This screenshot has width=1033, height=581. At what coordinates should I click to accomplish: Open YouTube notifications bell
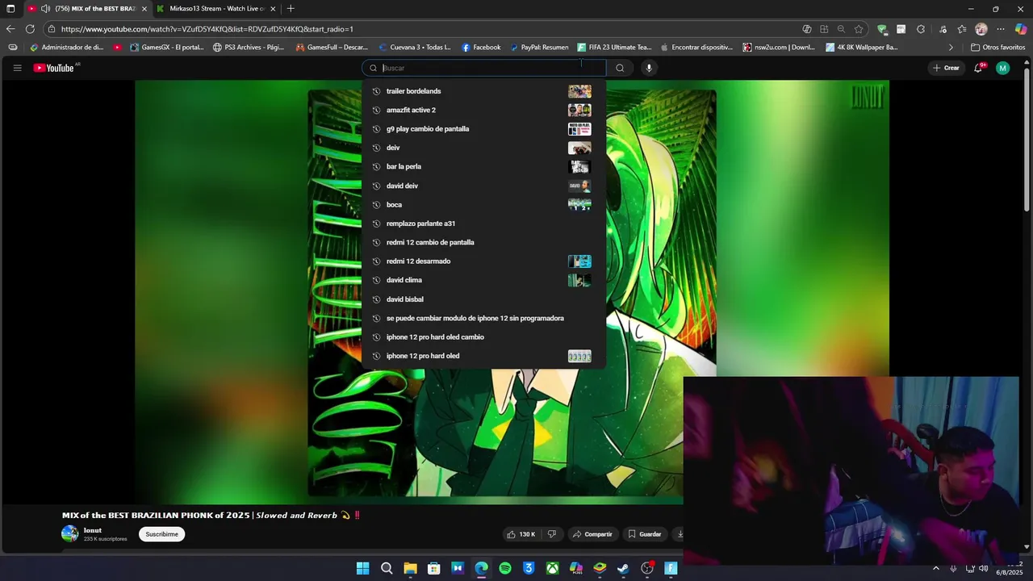pyautogui.click(x=978, y=68)
